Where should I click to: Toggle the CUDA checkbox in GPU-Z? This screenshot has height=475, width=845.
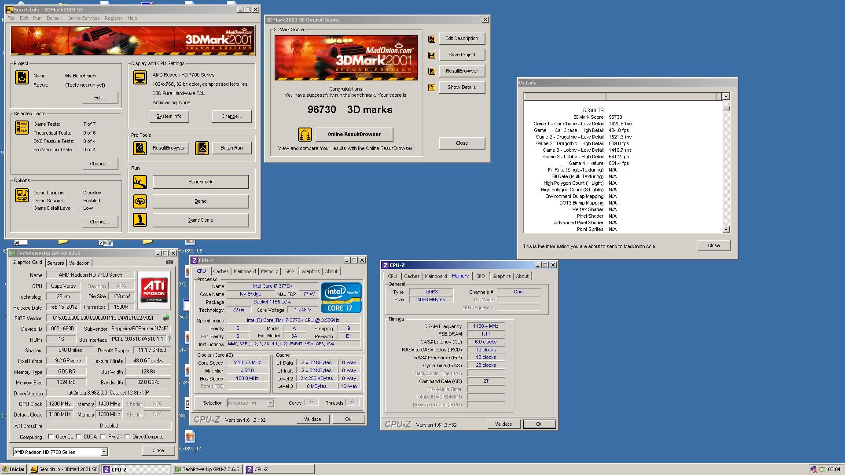(x=79, y=437)
